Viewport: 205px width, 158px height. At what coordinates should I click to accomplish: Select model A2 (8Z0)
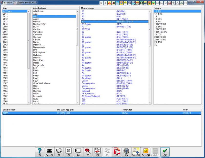pos(115,16)
